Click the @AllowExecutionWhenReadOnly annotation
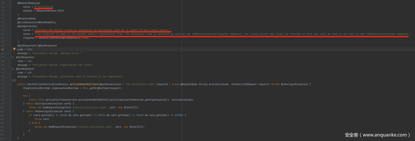415x141 pixels. (37, 22)
